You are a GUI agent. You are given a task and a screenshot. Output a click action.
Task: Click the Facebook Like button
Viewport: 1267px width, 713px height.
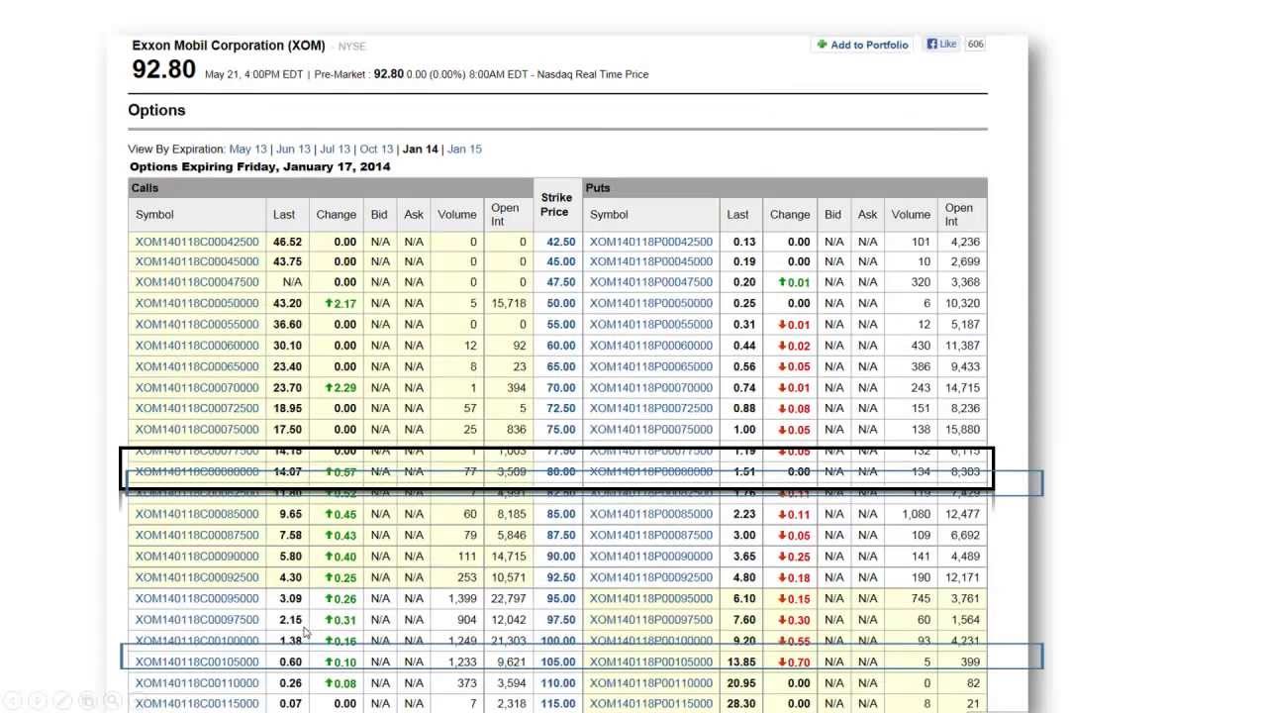(942, 44)
